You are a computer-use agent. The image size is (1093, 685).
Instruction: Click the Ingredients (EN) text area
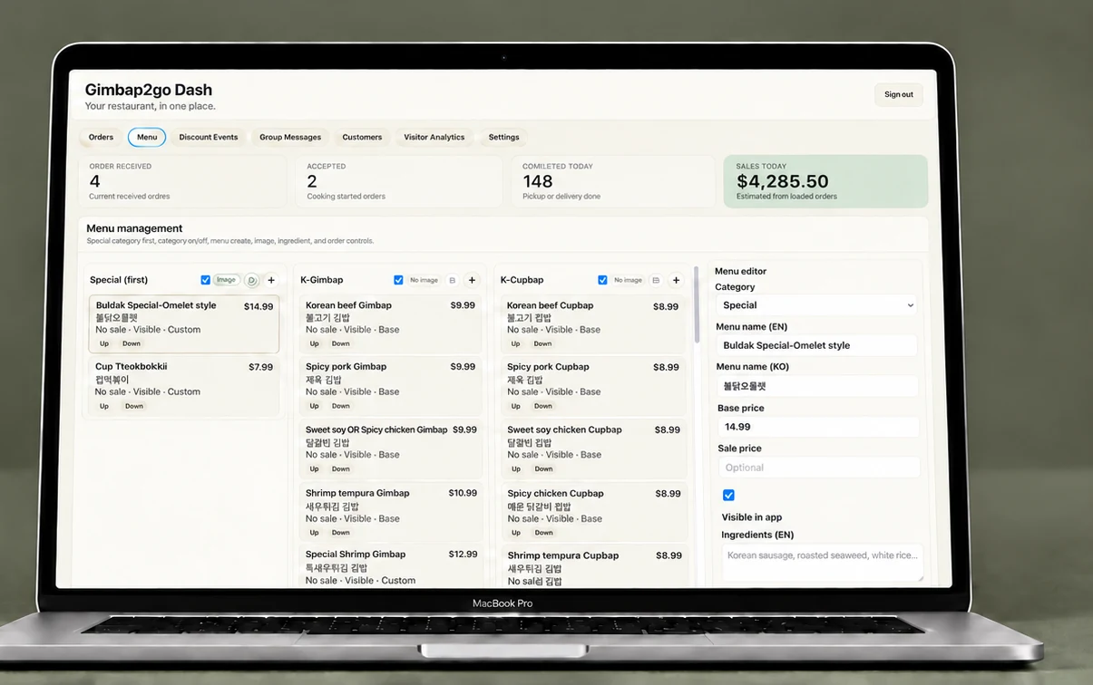click(x=823, y=562)
